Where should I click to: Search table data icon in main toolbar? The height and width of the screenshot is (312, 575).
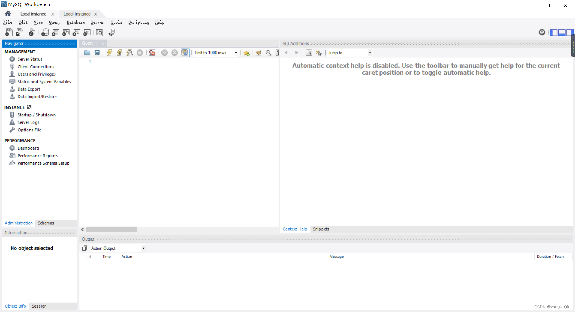[x=99, y=32]
